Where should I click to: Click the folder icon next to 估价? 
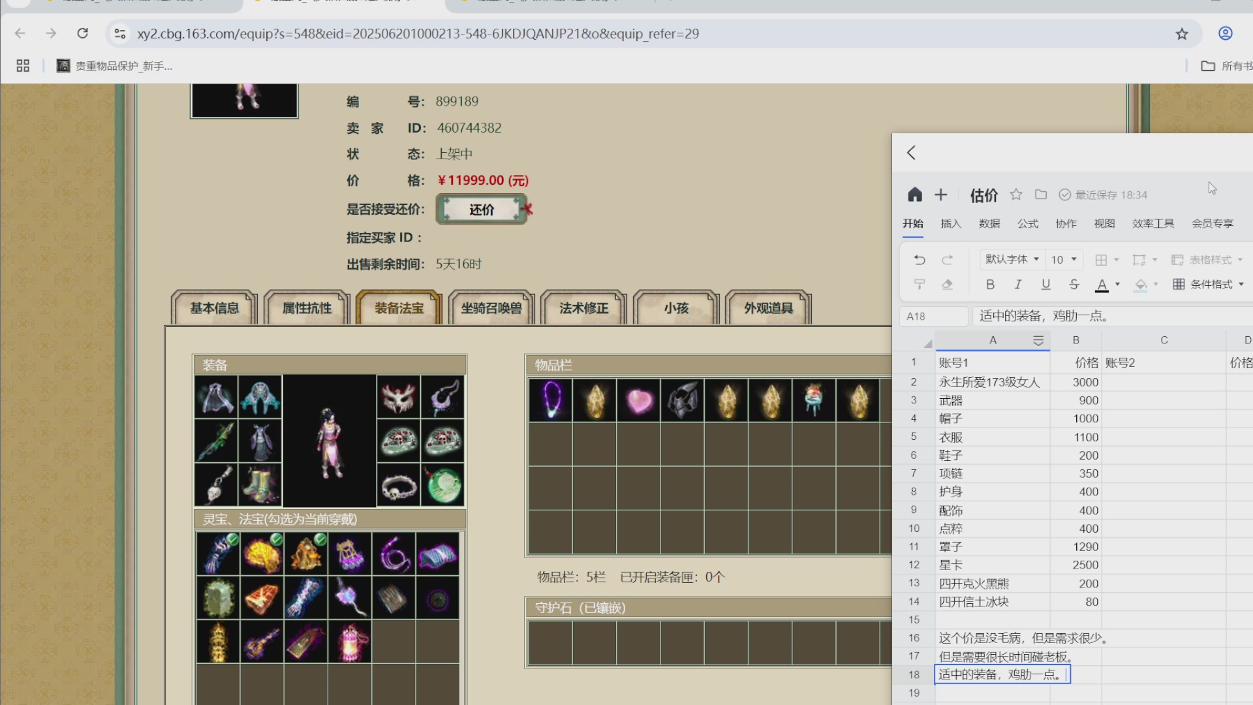click(x=1041, y=195)
